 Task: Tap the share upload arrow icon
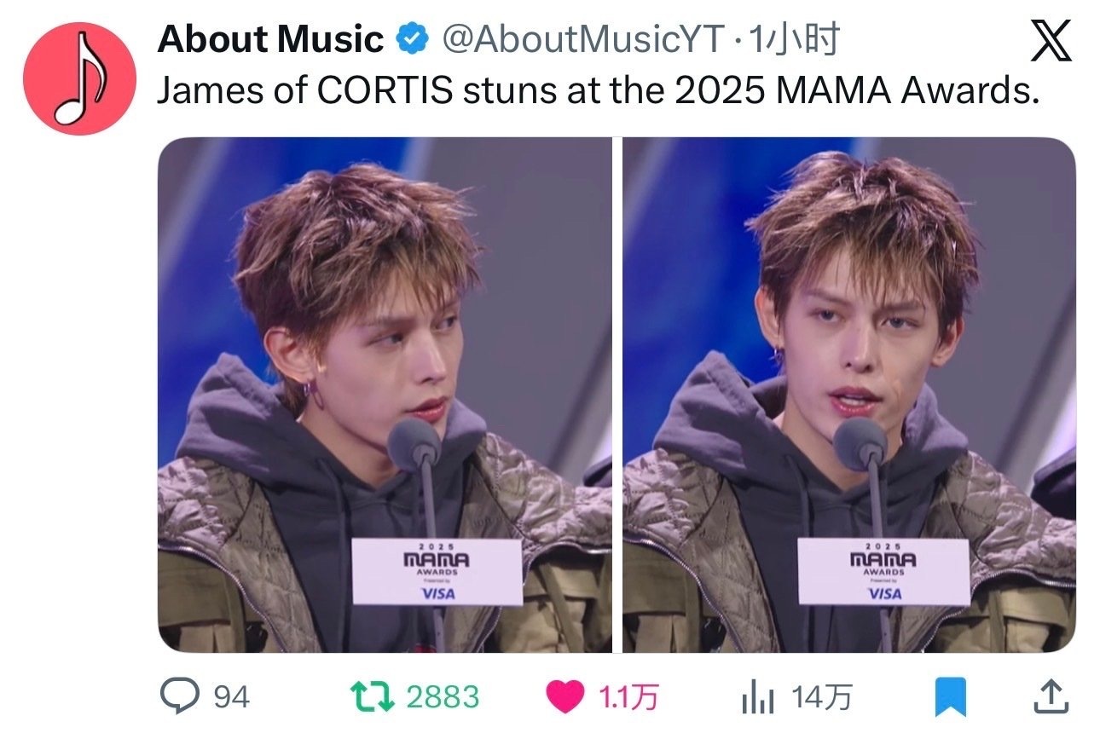(1051, 696)
